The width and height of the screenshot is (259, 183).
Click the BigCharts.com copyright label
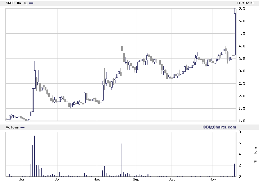(x=219, y=127)
